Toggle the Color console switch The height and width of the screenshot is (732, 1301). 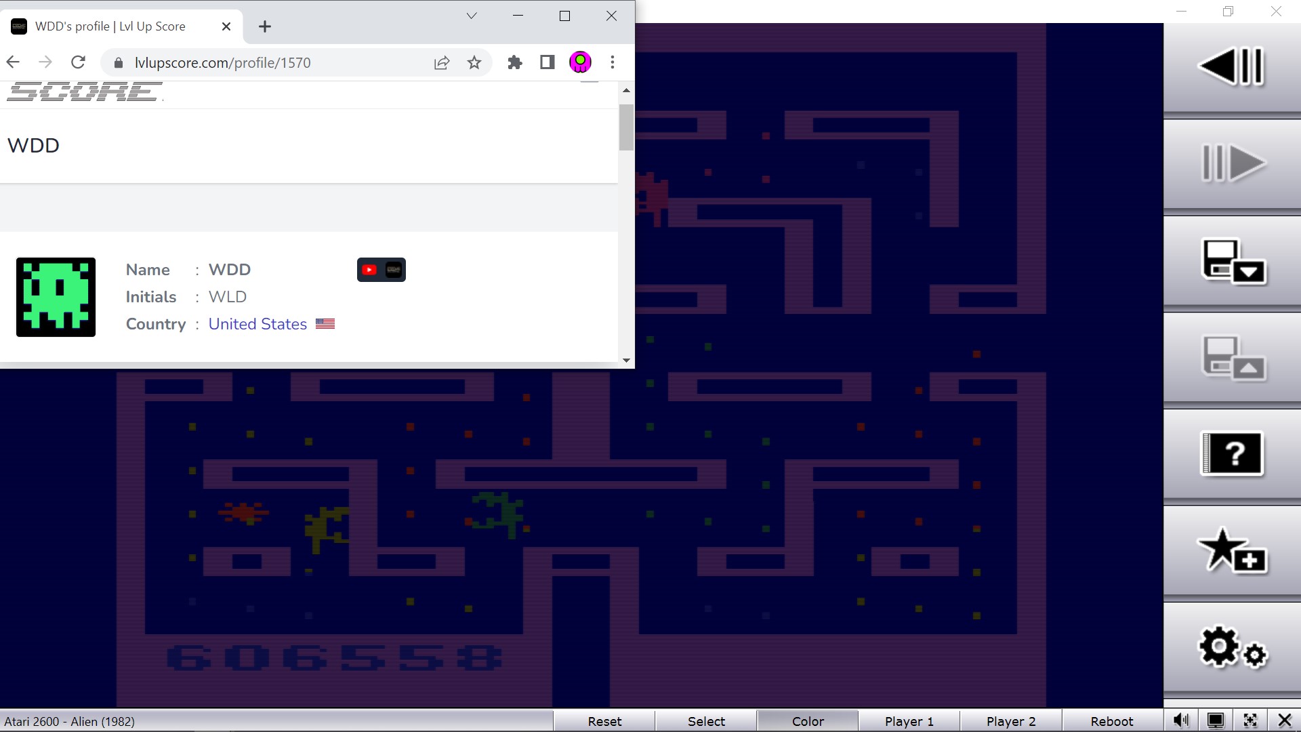pos(807,721)
